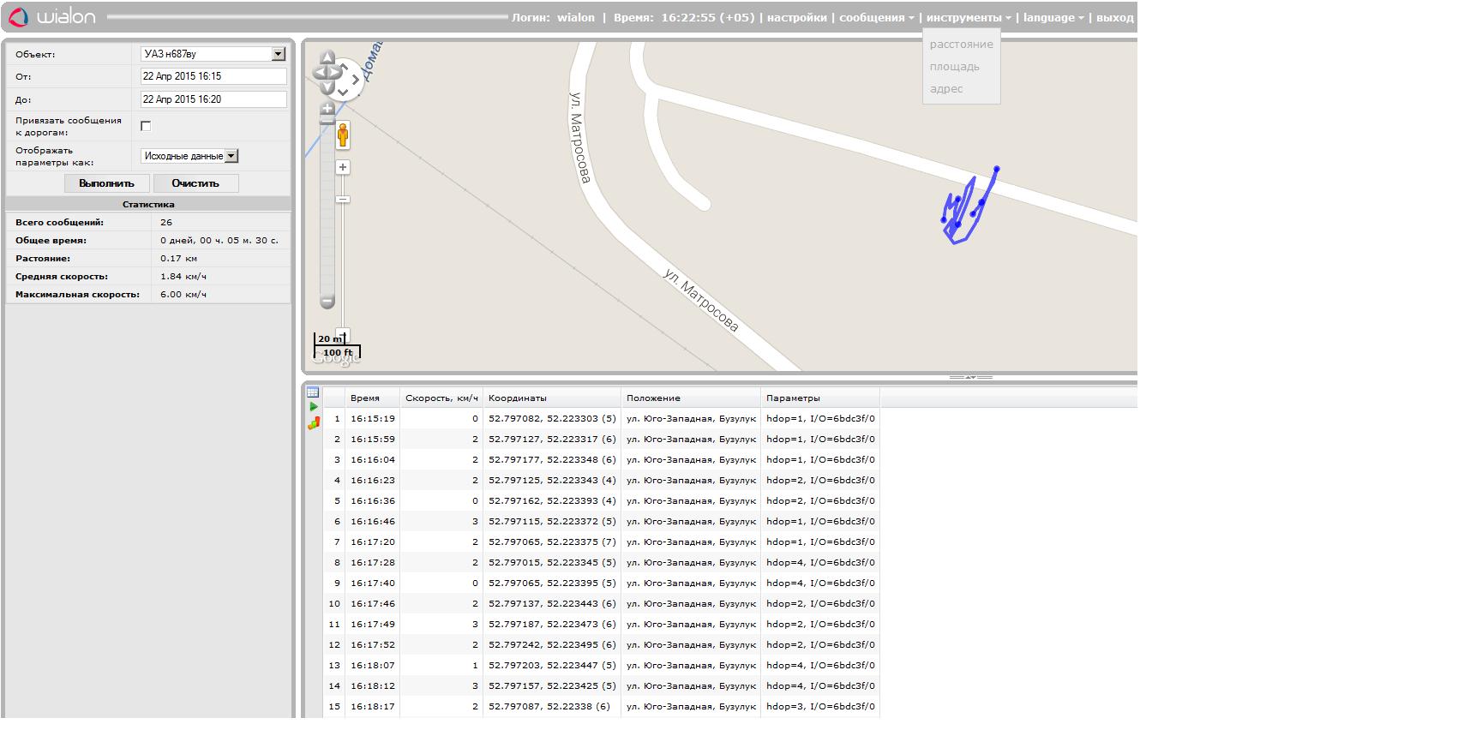1464x748 pixels.
Task: Choose площадь in the tools menu
Action: (954, 67)
